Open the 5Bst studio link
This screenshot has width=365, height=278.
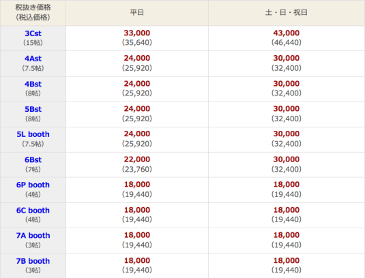33,109
